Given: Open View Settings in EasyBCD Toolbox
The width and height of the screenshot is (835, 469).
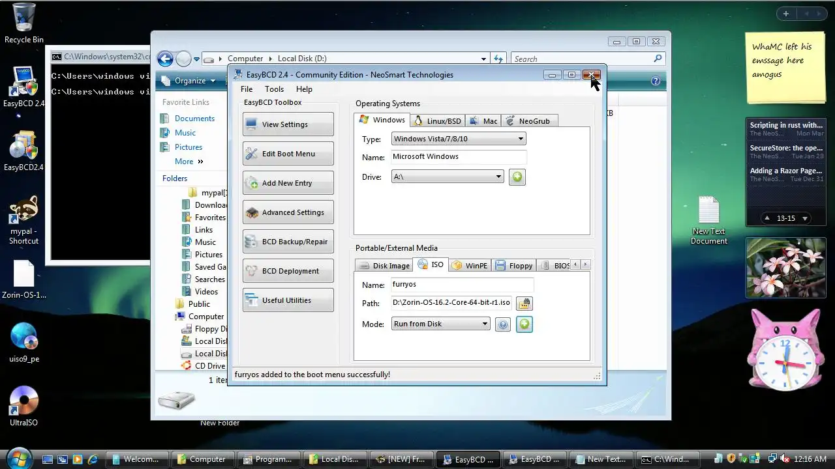Looking at the screenshot, I should coord(288,124).
